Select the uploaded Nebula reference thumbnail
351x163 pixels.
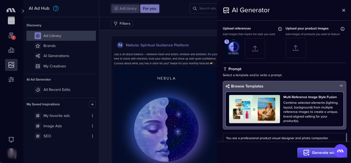pyautogui.click(x=233, y=49)
